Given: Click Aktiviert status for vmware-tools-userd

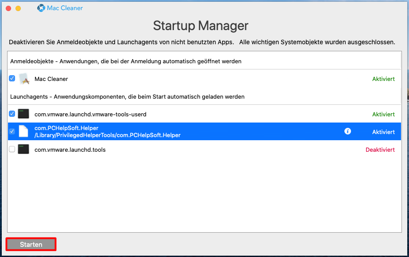Looking at the screenshot, I should pos(383,115).
